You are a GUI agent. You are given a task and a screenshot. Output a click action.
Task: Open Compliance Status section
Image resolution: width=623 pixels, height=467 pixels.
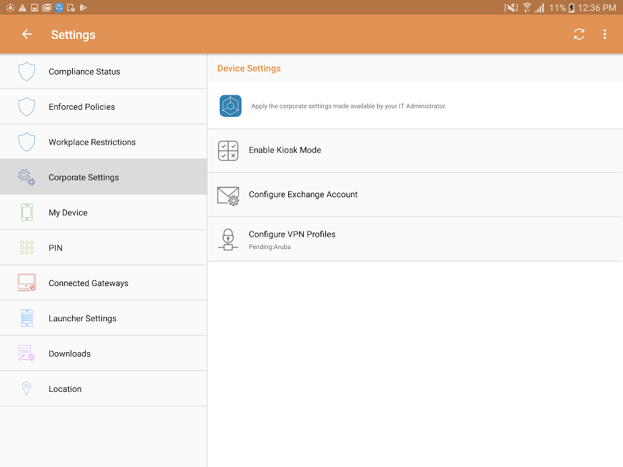pyautogui.click(x=103, y=71)
